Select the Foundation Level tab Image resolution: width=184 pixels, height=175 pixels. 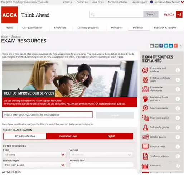68,136
